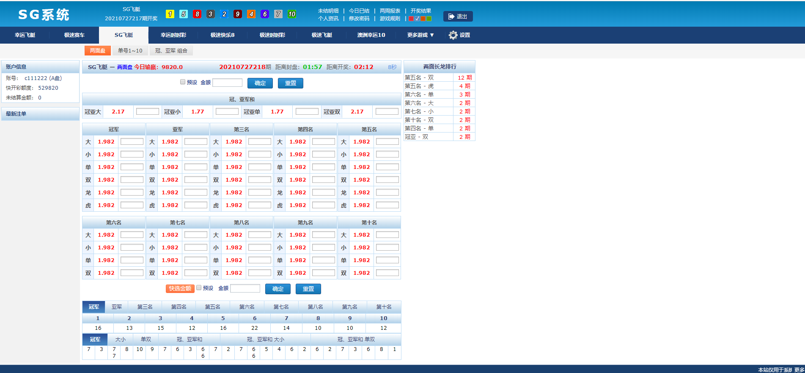Click the top 金额 amount input field

(227, 83)
